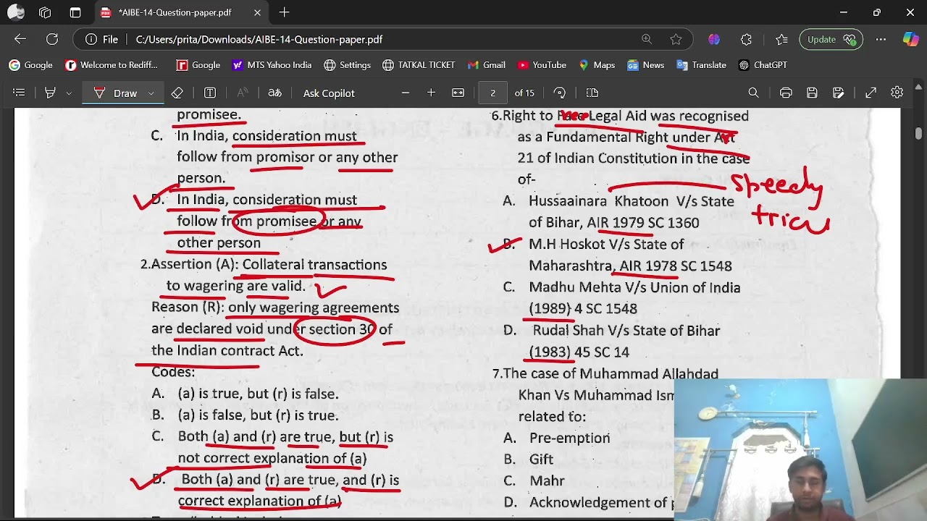Image resolution: width=927 pixels, height=521 pixels.
Task: Open the Extensions puzzle icon
Action: click(746, 39)
